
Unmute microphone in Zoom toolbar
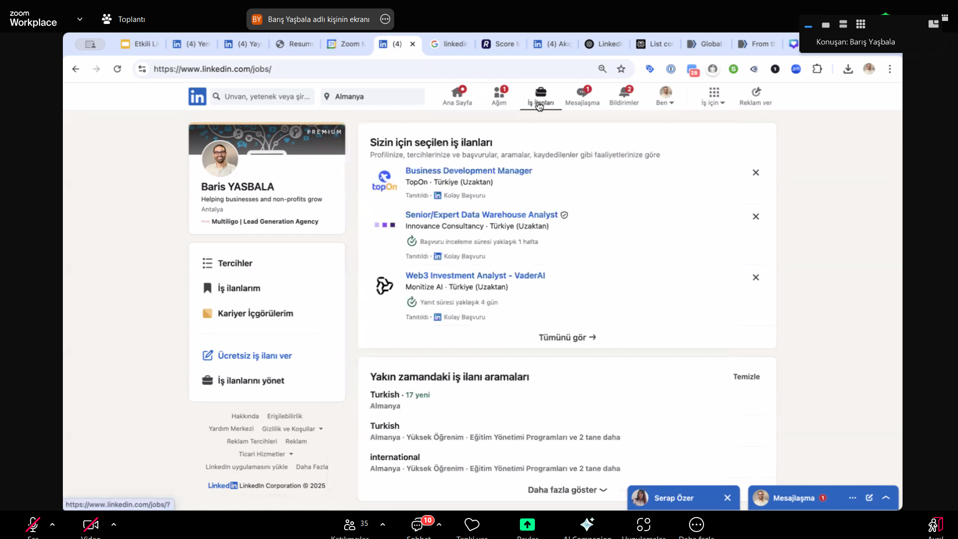pos(33,525)
